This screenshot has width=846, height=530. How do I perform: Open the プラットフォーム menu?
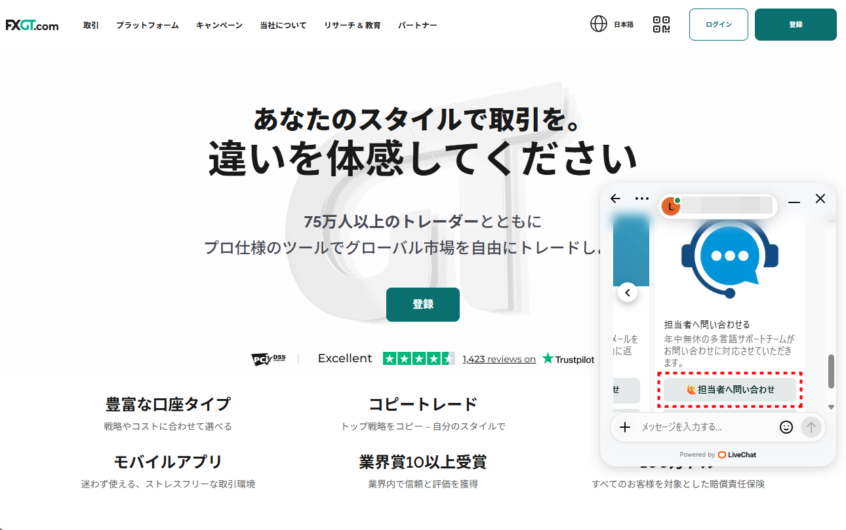[x=148, y=25]
